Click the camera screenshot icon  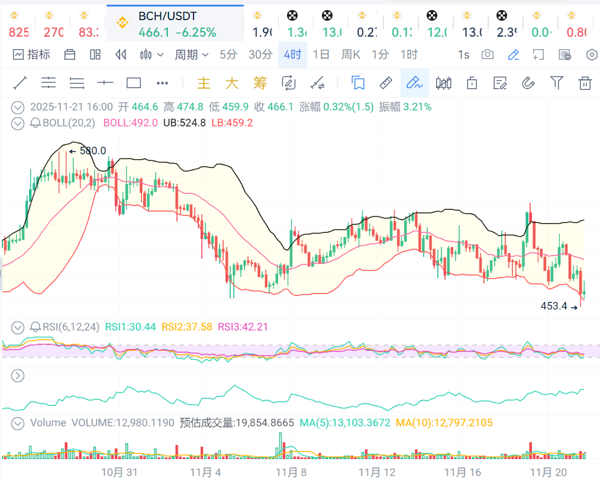488,55
